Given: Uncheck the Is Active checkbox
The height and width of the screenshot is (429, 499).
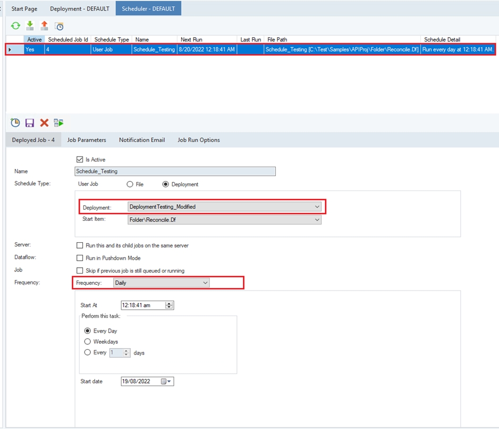Looking at the screenshot, I should click(x=80, y=159).
